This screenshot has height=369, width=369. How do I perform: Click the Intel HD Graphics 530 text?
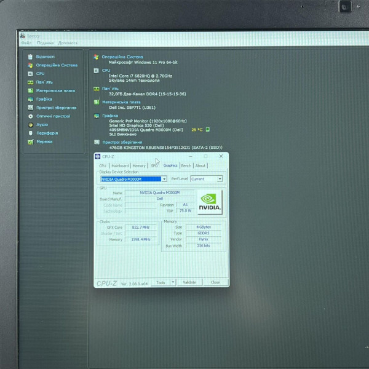[x=137, y=125]
